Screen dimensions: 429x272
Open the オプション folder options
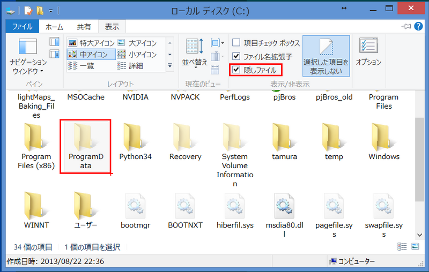(x=368, y=52)
